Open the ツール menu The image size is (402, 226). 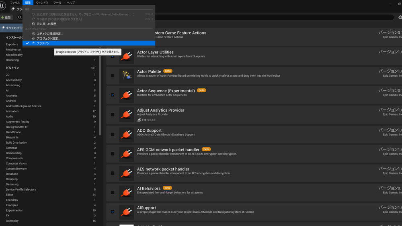[57, 2]
